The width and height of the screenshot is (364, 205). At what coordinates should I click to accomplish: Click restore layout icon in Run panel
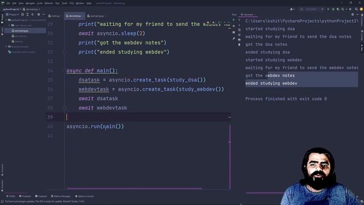click(234, 32)
